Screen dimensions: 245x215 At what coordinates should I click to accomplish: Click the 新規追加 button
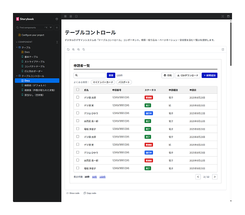210,75
